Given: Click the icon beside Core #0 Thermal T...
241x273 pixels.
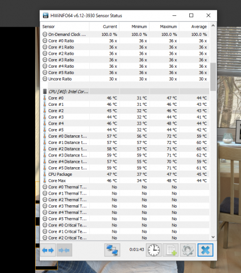Looking at the screenshot, I should [x=45, y=187].
